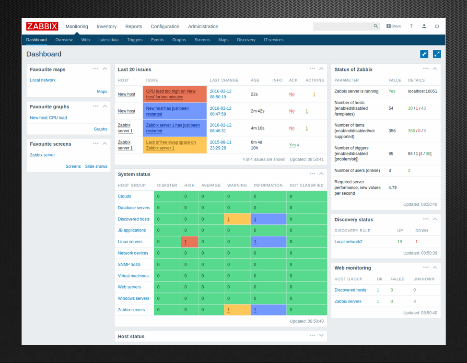This screenshot has height=363, width=467.
Task: Switch to the Triggers tab
Action: point(135,40)
